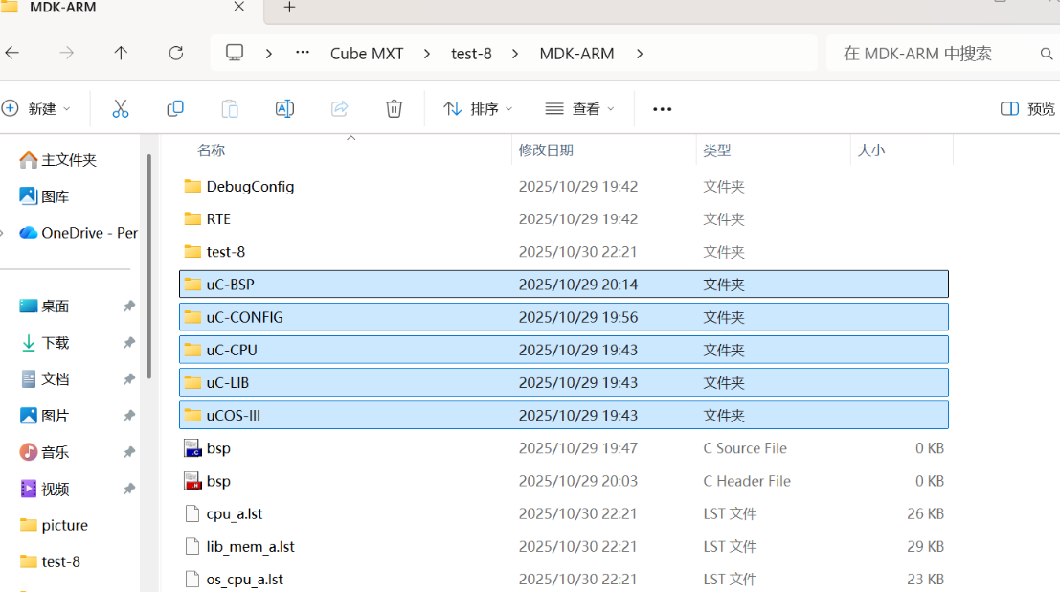Select the RTE folder
This screenshot has height=592, width=1060.
pyautogui.click(x=564, y=218)
